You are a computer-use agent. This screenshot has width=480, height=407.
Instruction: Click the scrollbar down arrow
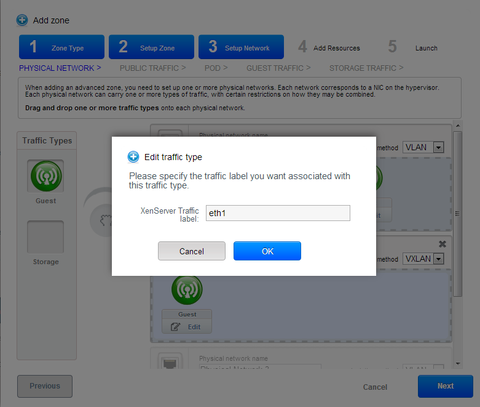(458, 364)
